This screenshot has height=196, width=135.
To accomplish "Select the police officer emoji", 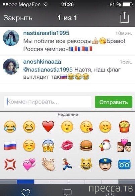I will pos(105,165).
